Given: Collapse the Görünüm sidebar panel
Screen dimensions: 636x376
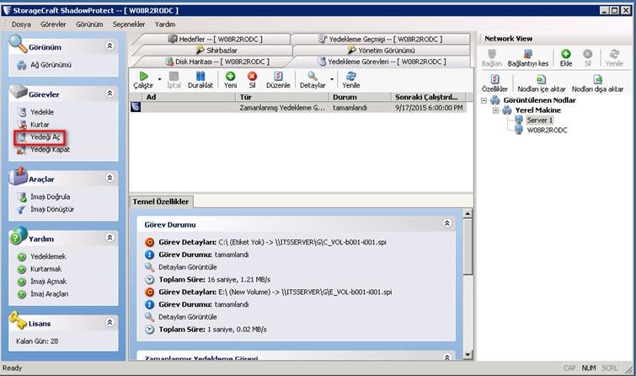Looking at the screenshot, I should click(110, 46).
